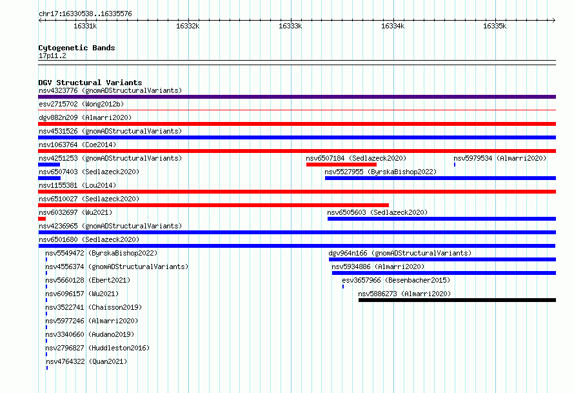The width and height of the screenshot is (574, 393).
Task: Click nsv6507184 (Sedlazeck2020) label
Action: pyautogui.click(x=356, y=158)
